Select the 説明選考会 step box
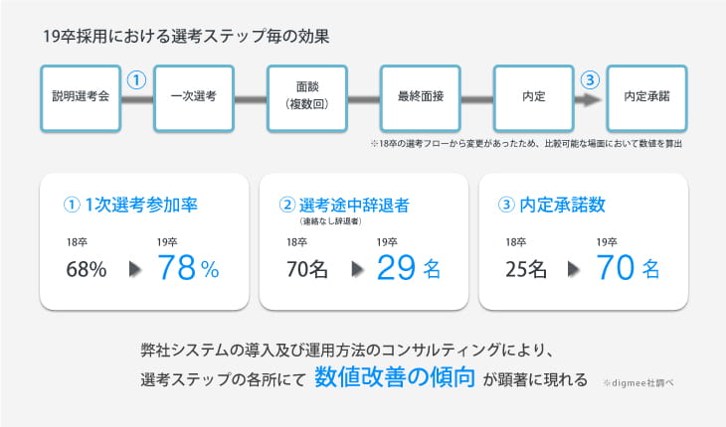The image size is (726, 427). point(81,98)
